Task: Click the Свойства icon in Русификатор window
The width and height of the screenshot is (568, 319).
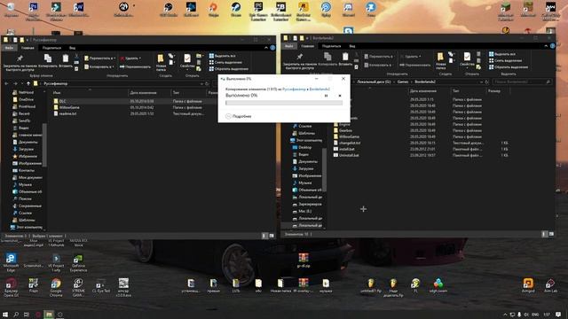Action: (187, 58)
